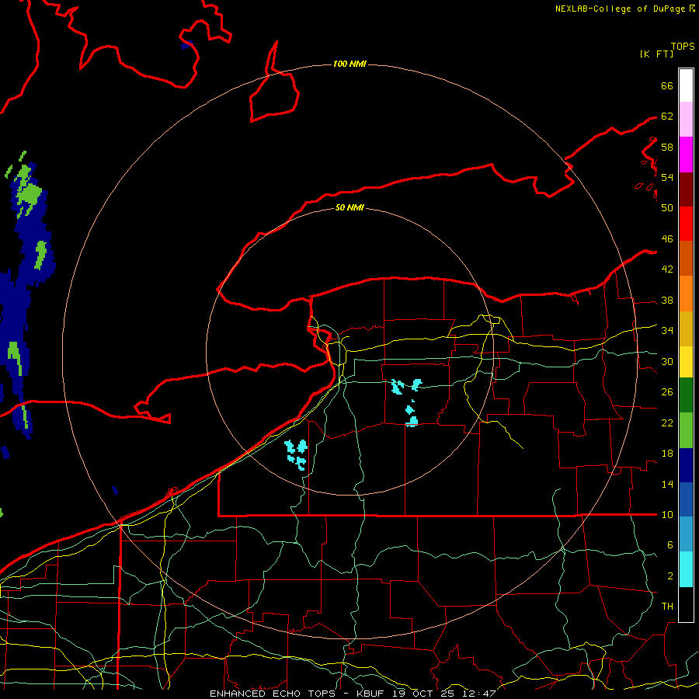Click the bright red legend swatch beside 50

point(686,224)
